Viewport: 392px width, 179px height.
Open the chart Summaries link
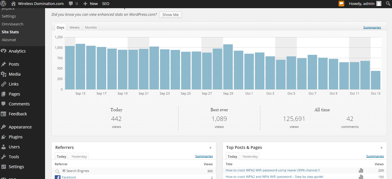372,27
